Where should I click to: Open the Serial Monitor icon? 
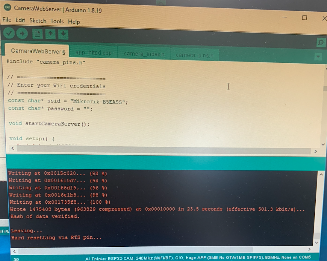point(321,42)
